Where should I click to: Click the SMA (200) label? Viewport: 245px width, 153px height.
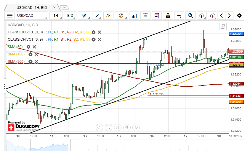point(16,62)
